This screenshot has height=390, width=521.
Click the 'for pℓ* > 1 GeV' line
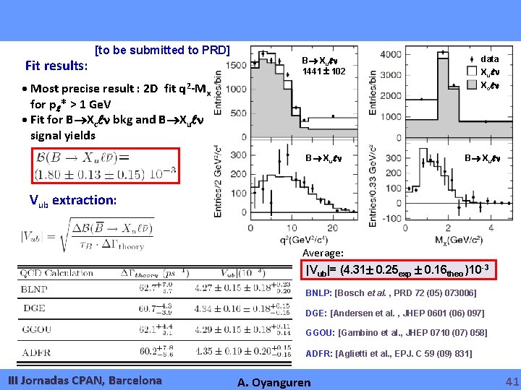(x=70, y=105)
